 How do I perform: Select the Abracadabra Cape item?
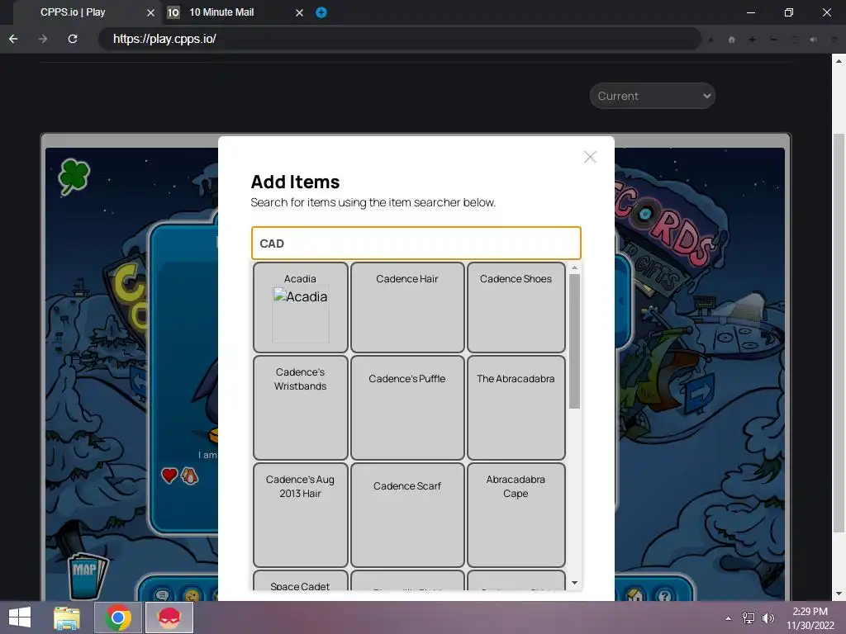[516, 515]
